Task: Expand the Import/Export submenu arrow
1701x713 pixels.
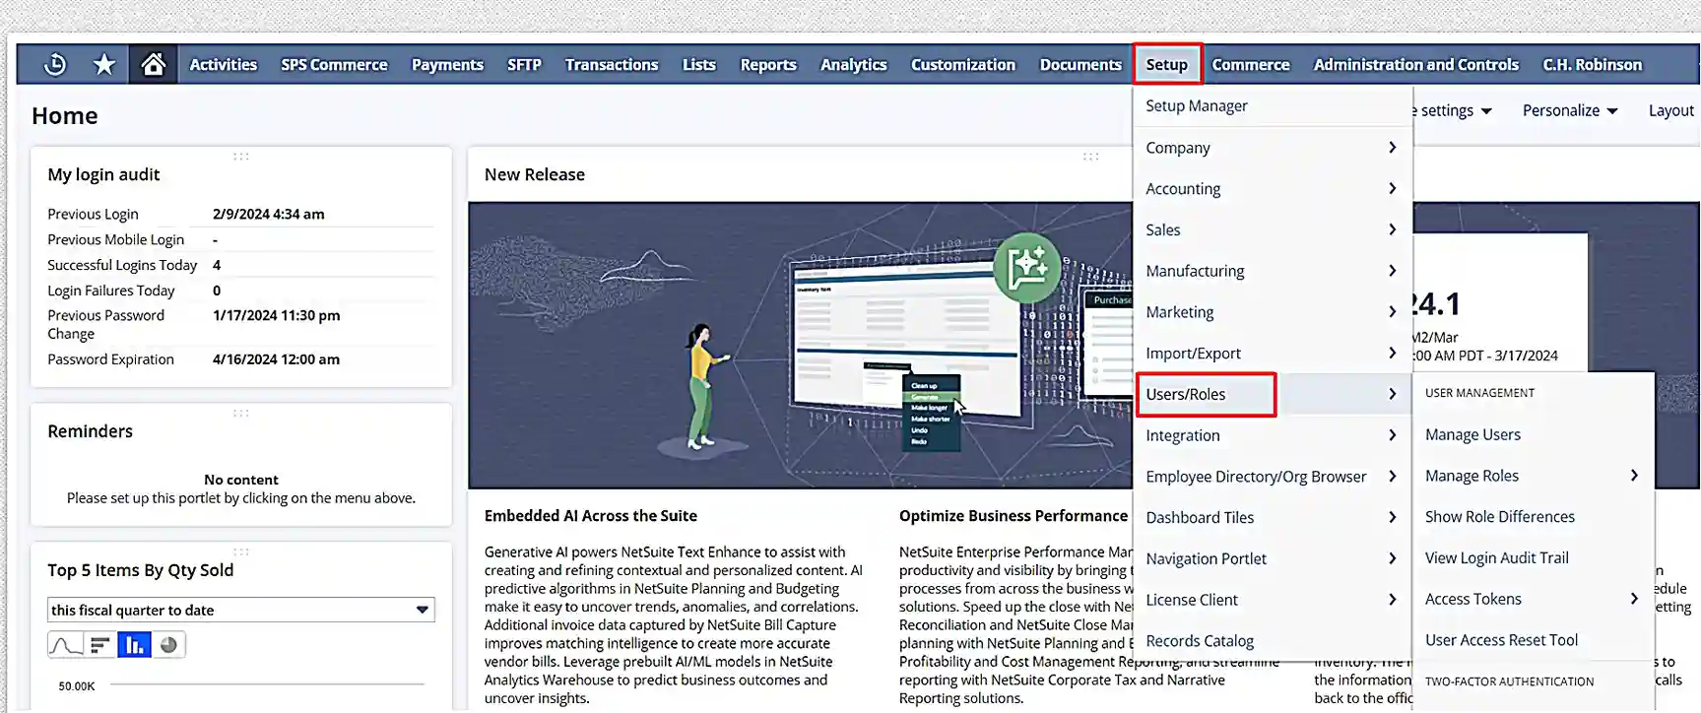Action: pyautogui.click(x=1392, y=353)
